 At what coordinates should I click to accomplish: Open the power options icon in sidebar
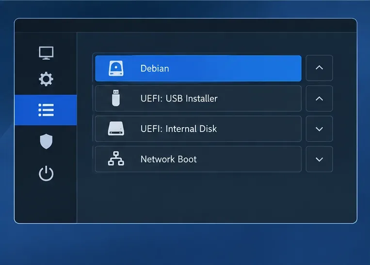point(46,174)
